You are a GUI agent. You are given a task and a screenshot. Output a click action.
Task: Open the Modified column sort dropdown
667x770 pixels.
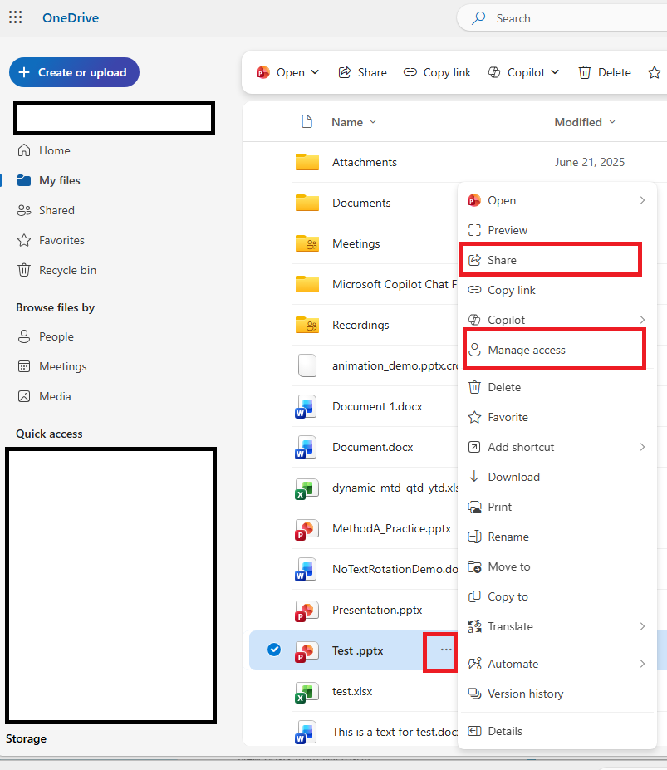click(612, 122)
